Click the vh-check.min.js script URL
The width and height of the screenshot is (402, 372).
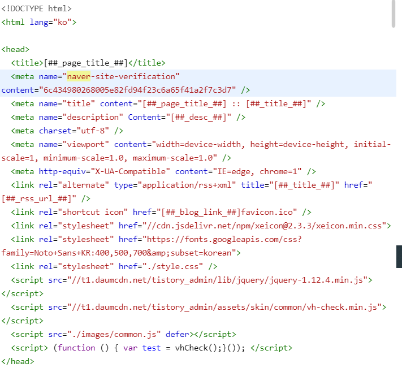click(x=224, y=308)
